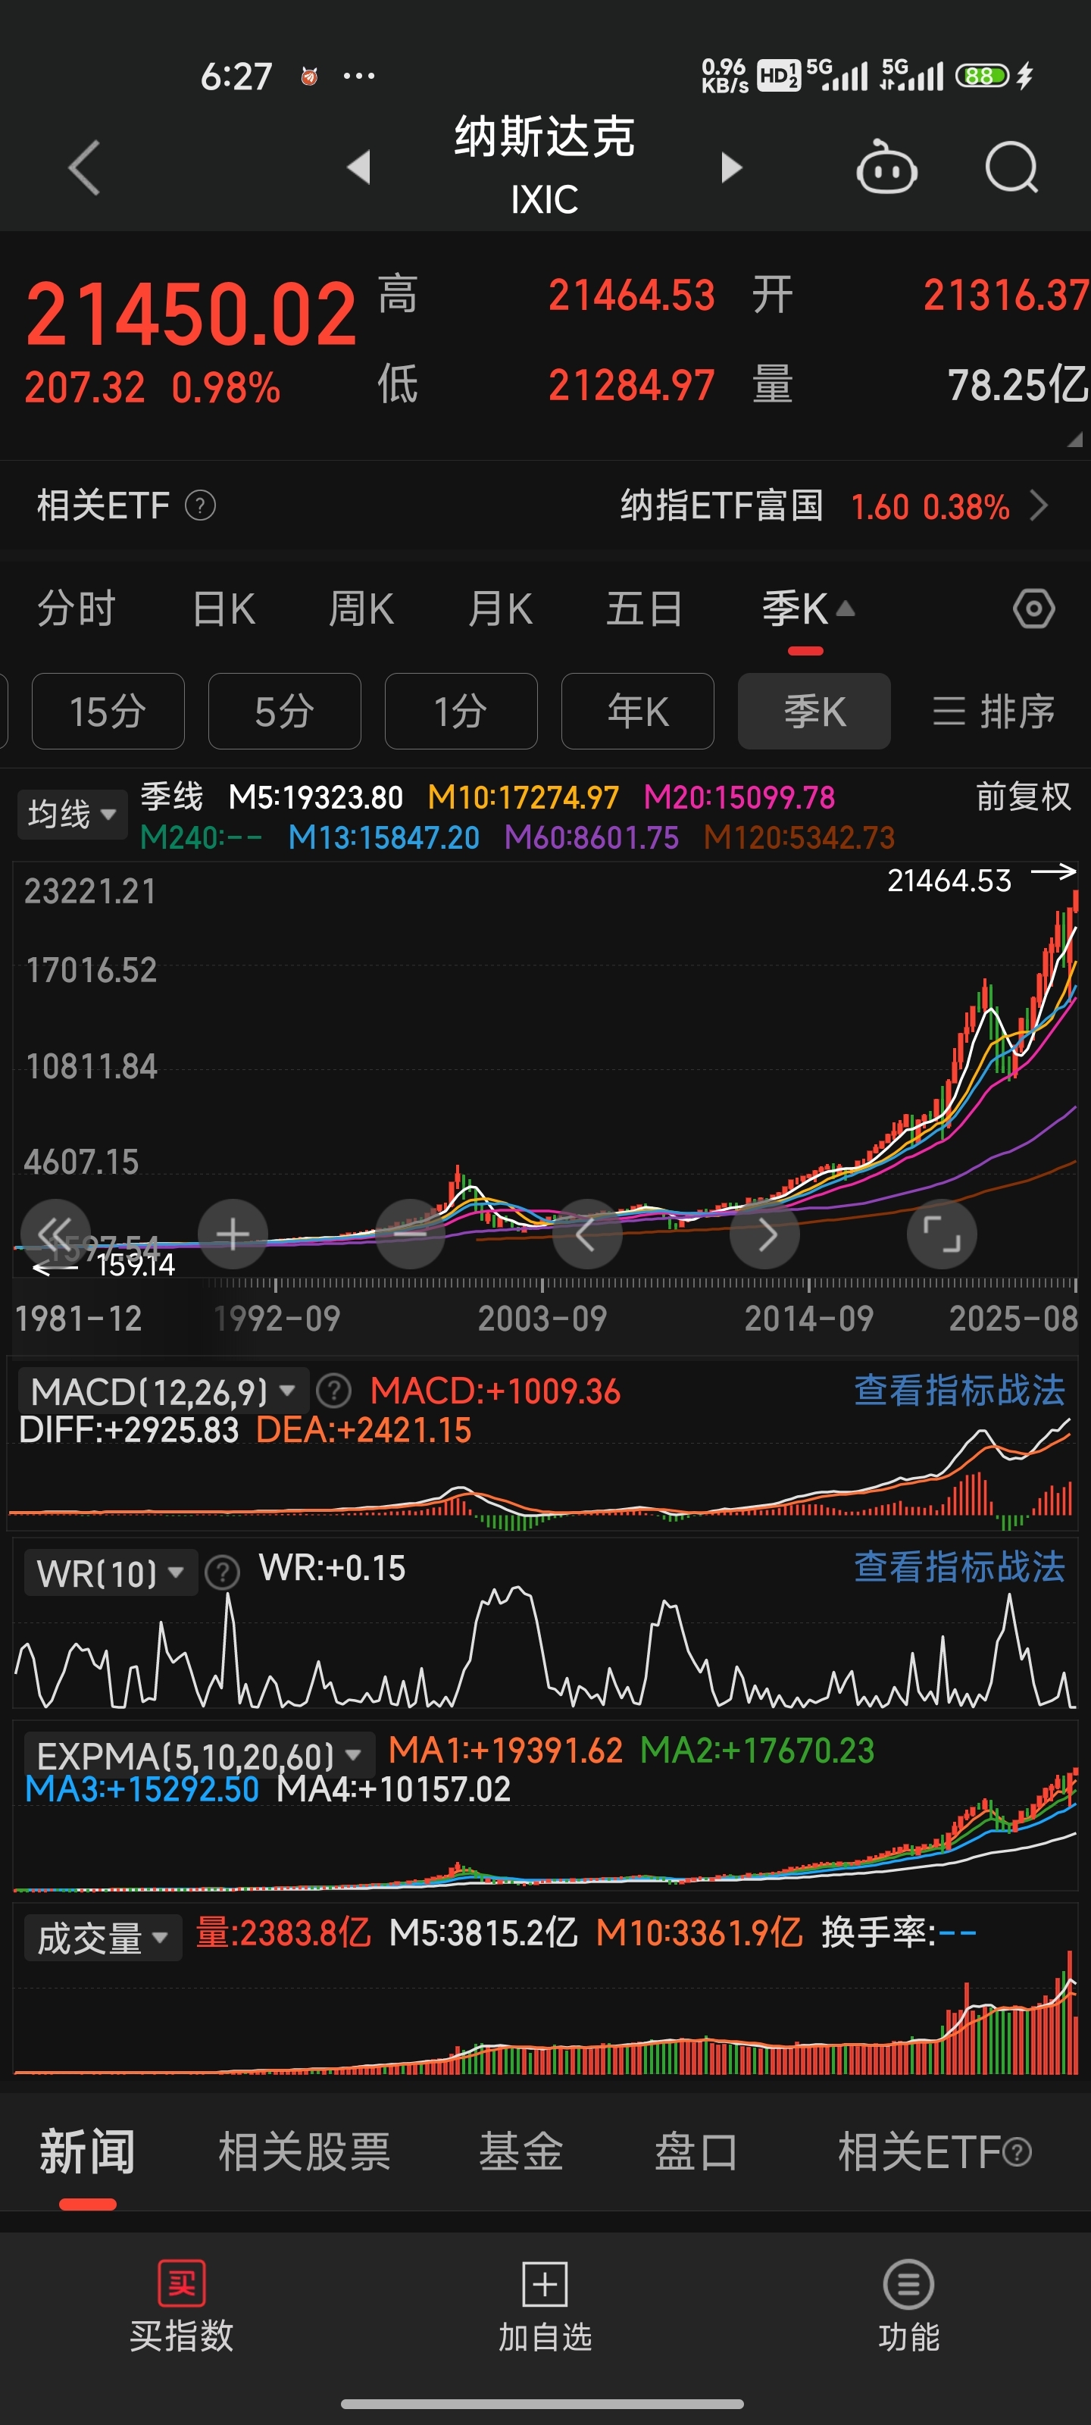Tap the M20:15099.78 moving average value

tap(739, 797)
